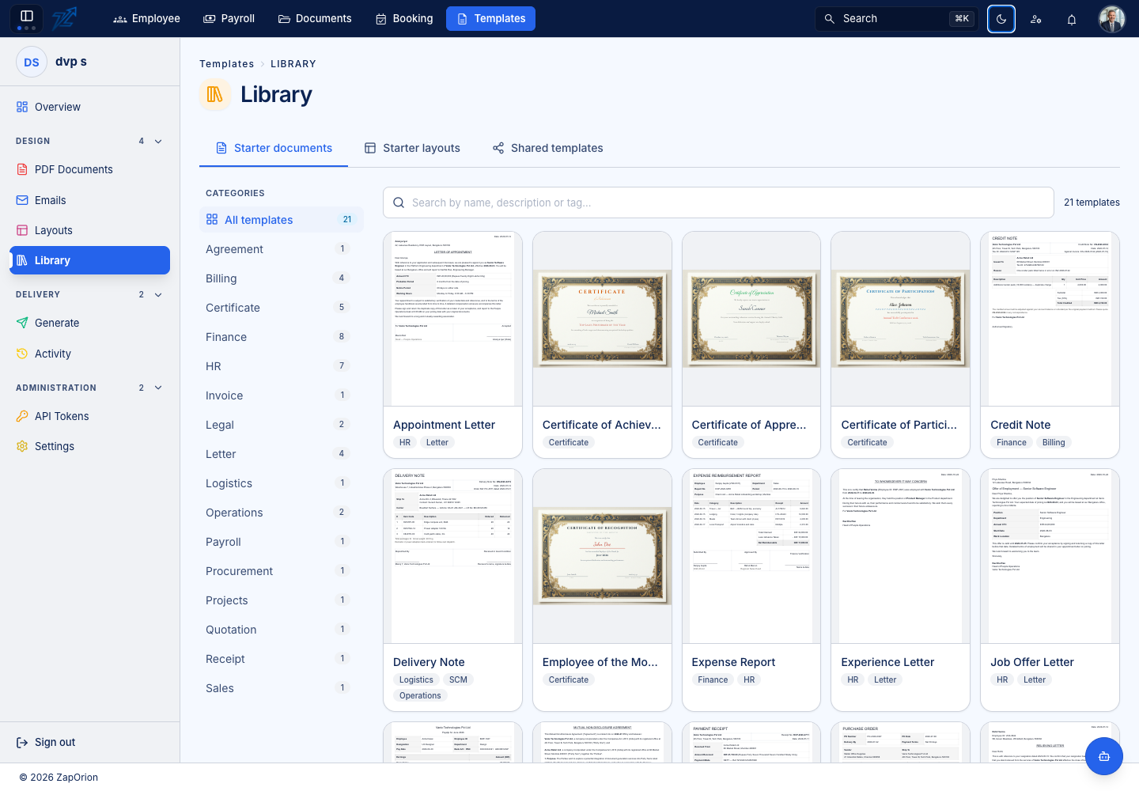Screen dimensions: 1139x791
Task: Open Emails in sidebar
Action: click(89, 200)
